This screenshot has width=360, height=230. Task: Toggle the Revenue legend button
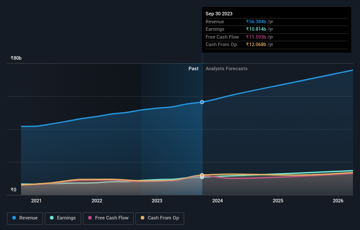[25, 218]
